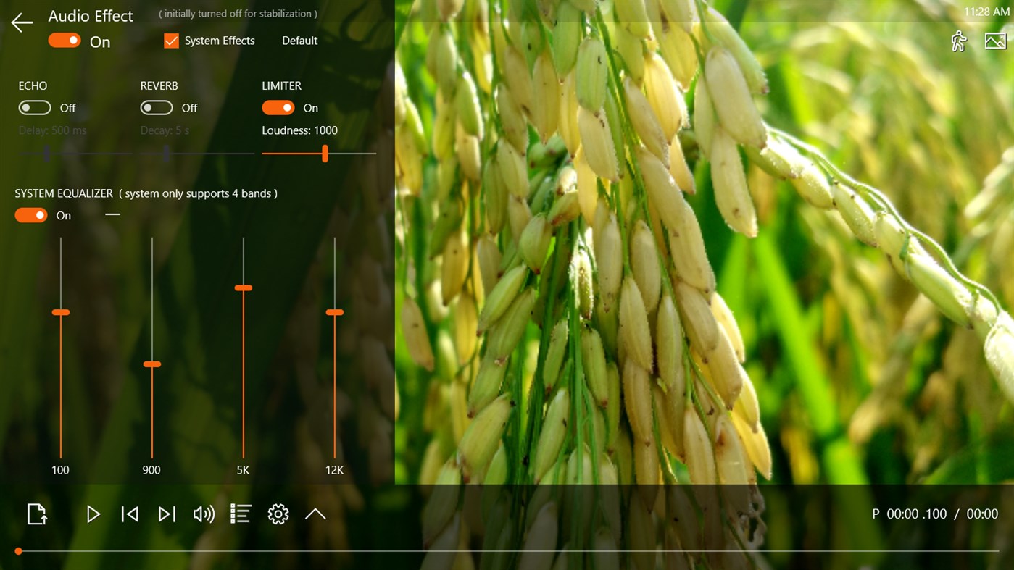Enable the Echo effect
Image resolution: width=1014 pixels, height=570 pixels.
click(x=34, y=107)
